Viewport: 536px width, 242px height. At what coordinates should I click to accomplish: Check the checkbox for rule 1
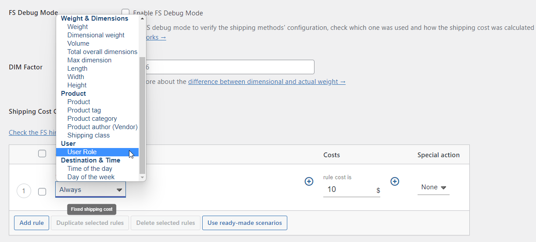42,191
